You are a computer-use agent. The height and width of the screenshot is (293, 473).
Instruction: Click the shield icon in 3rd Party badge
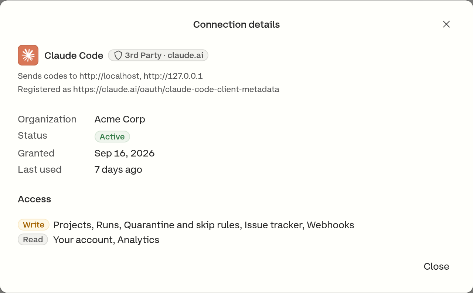[x=118, y=55]
